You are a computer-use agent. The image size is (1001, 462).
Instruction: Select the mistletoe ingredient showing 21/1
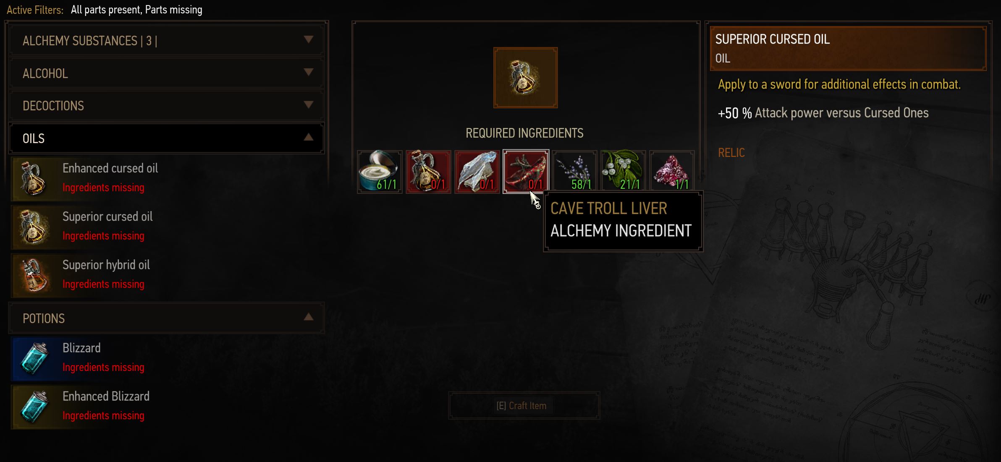[x=623, y=172]
